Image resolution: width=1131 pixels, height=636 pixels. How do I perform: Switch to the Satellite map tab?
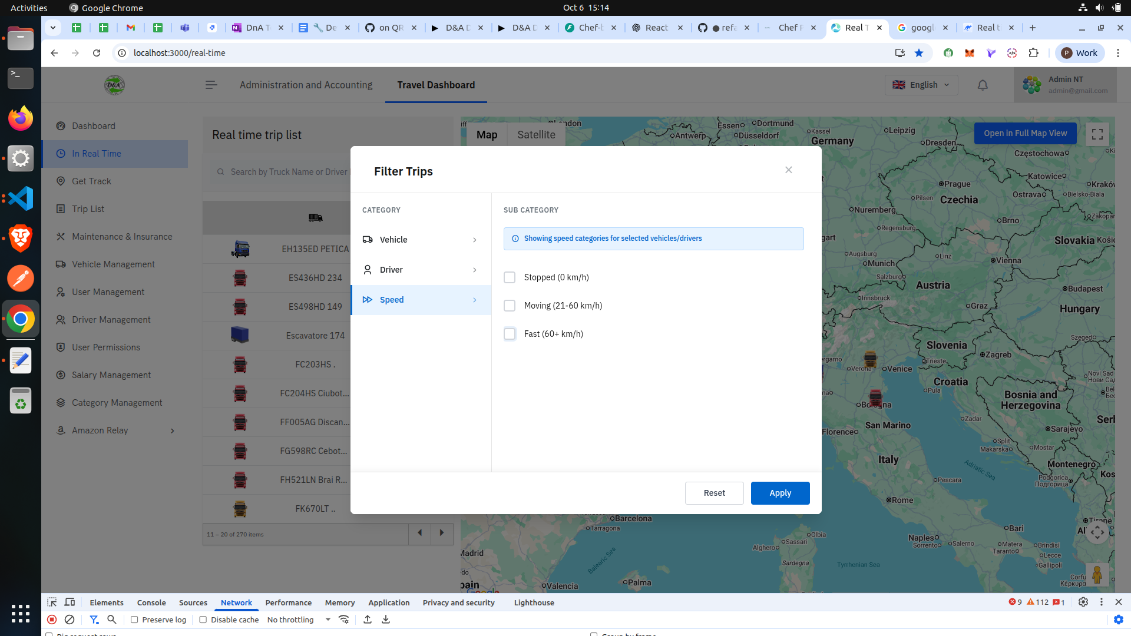tap(536, 135)
